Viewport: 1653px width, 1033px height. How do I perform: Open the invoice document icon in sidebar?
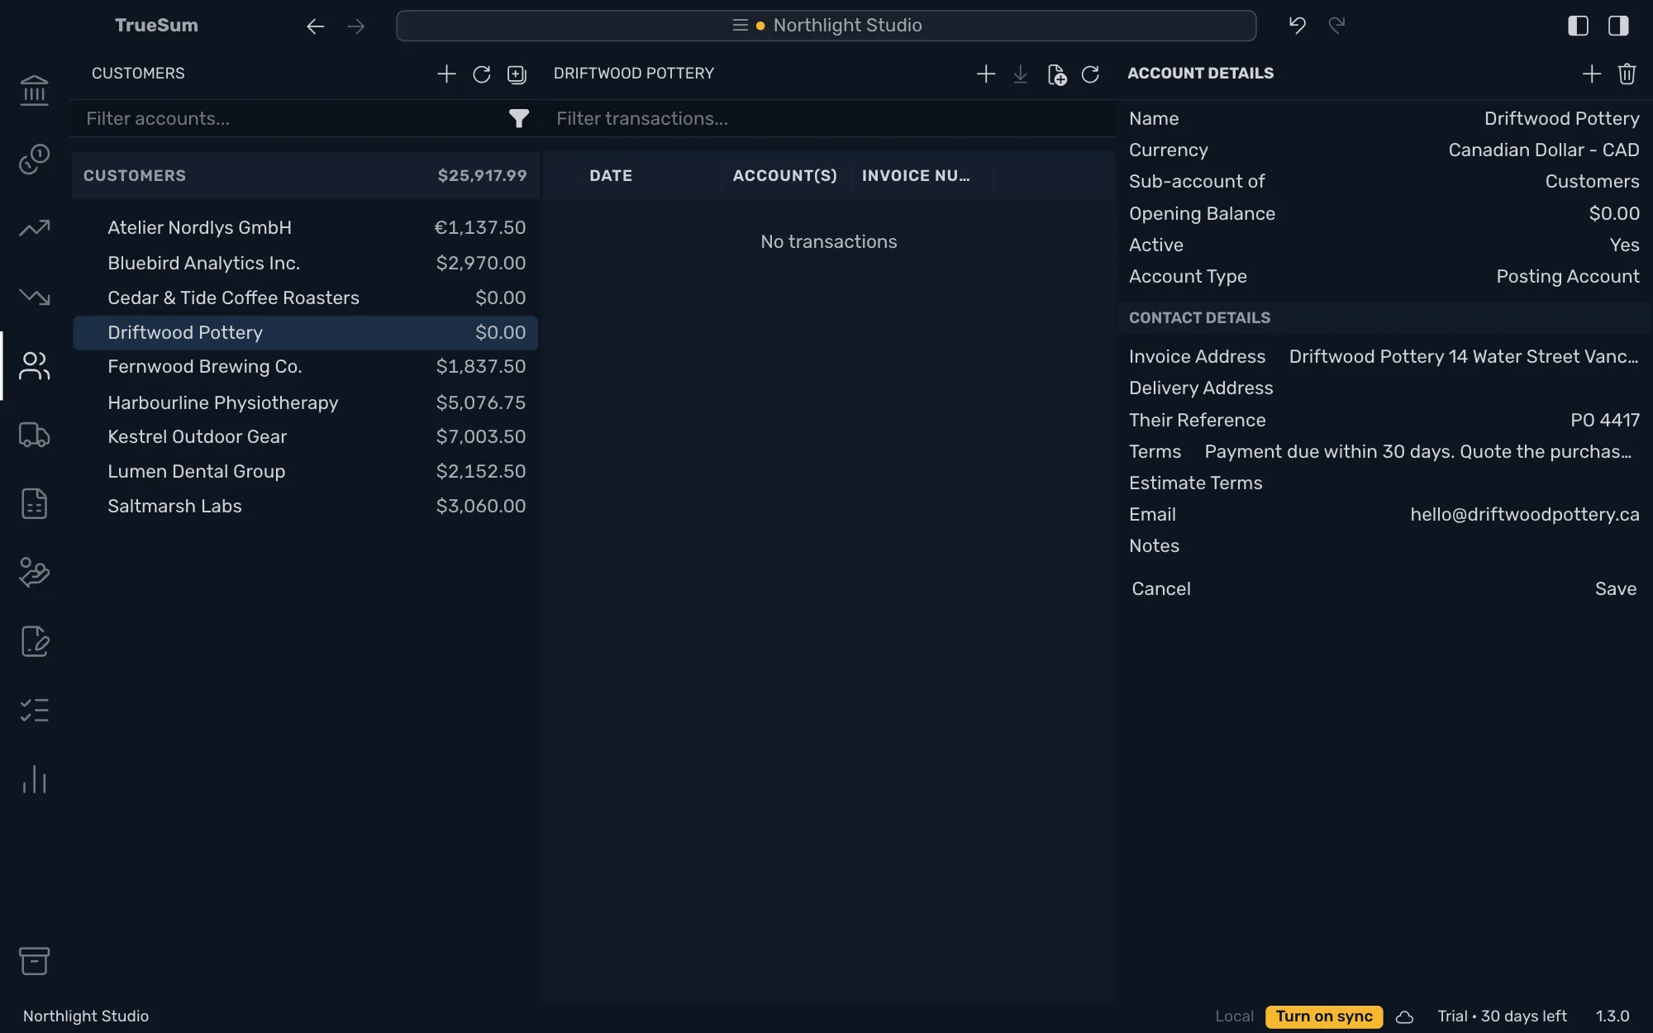(x=34, y=503)
